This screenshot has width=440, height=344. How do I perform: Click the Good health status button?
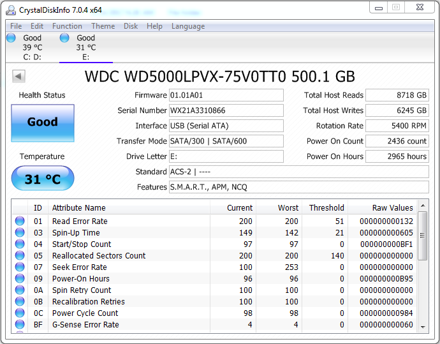click(43, 123)
